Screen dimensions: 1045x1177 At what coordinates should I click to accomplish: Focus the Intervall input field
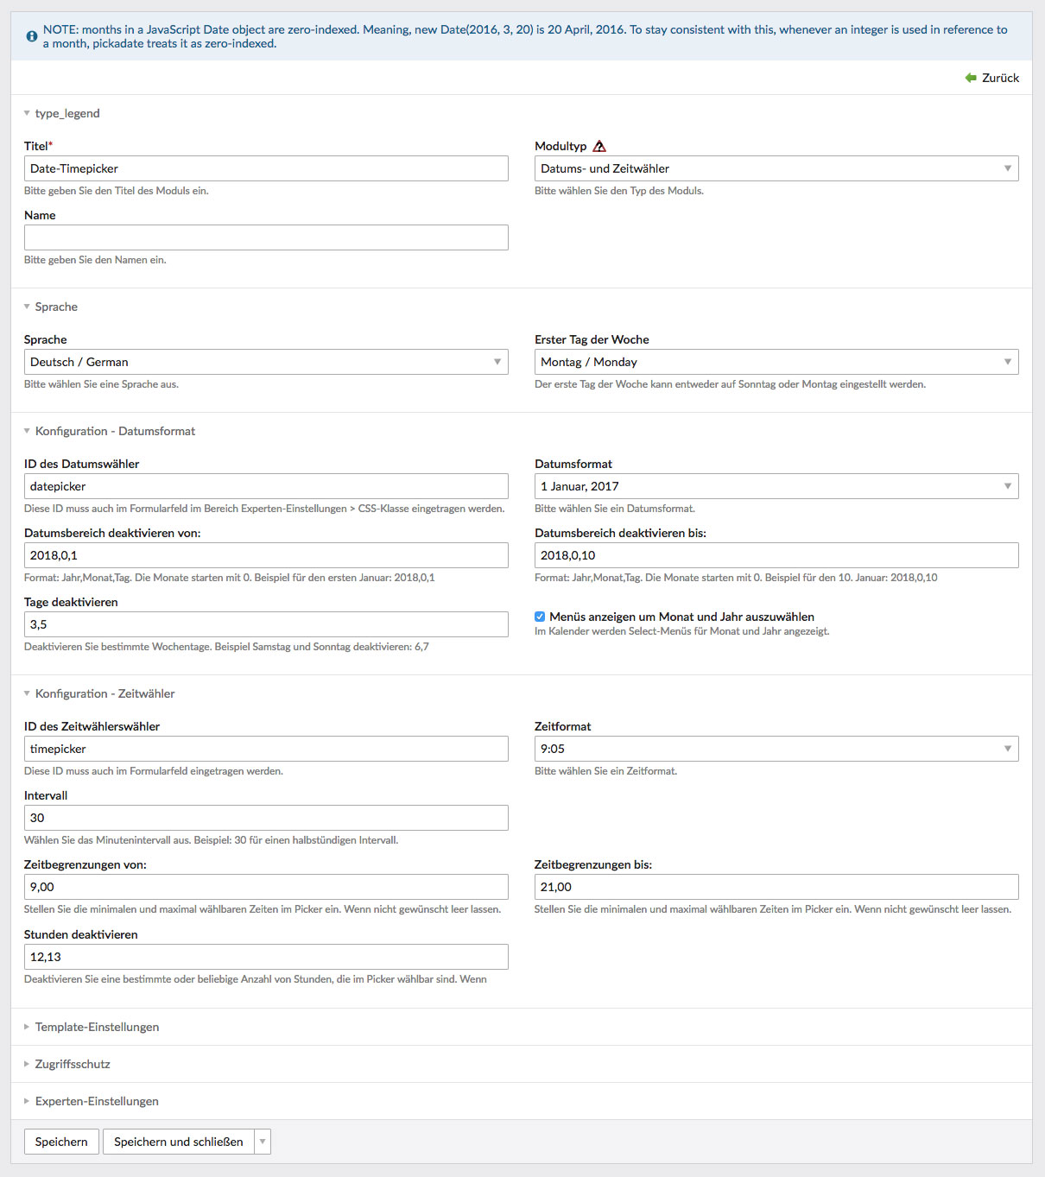265,818
